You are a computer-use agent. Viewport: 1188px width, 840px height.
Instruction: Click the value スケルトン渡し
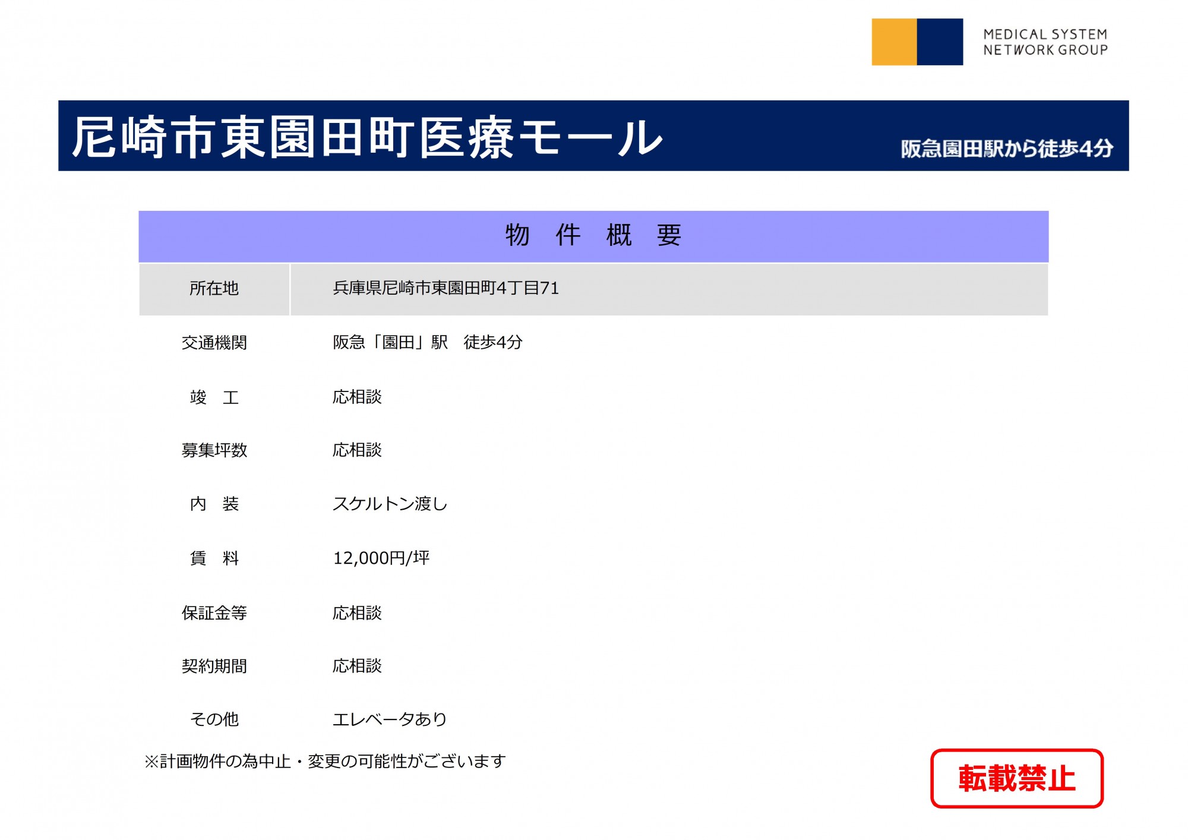390,504
